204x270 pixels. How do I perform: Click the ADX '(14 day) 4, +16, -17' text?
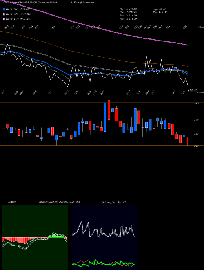114,202
